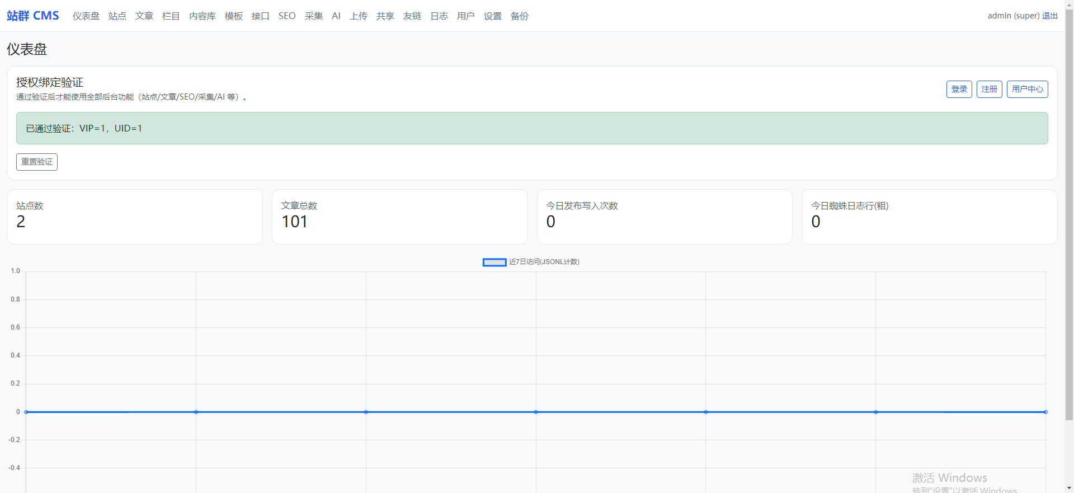1074x493 pixels.
Task: Click the 重置验证 button
Action: [37, 162]
